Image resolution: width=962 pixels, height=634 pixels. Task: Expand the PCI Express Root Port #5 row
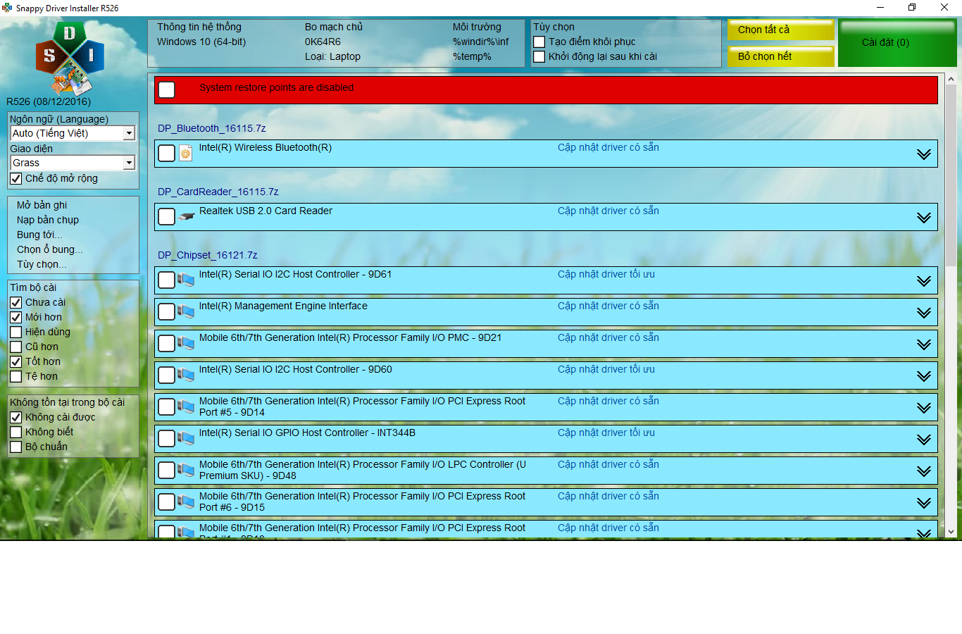tap(924, 408)
